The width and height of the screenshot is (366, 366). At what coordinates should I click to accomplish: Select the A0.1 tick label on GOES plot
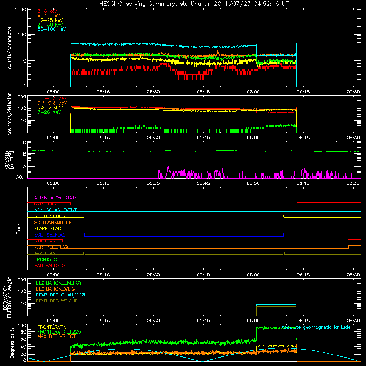pos(21,178)
